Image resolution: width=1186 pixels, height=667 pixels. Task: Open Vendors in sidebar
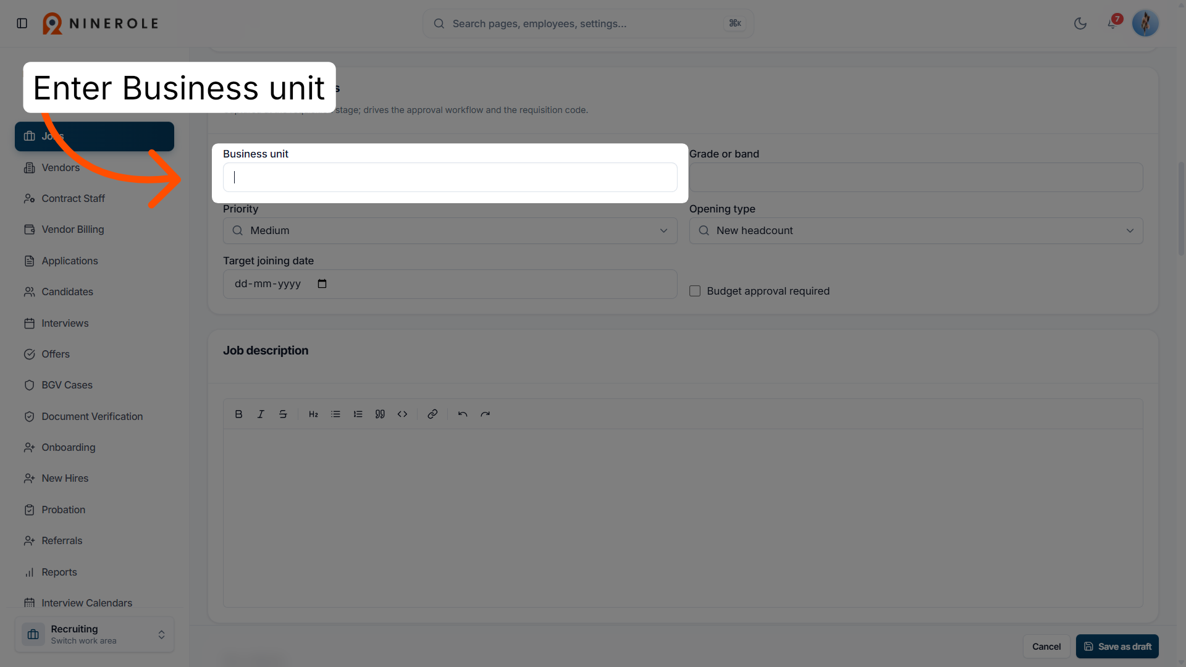(95, 167)
